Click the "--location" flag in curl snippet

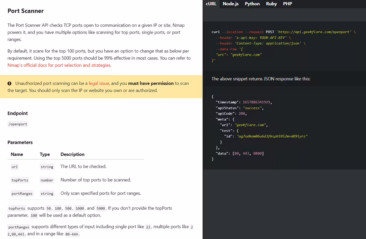click(x=232, y=32)
